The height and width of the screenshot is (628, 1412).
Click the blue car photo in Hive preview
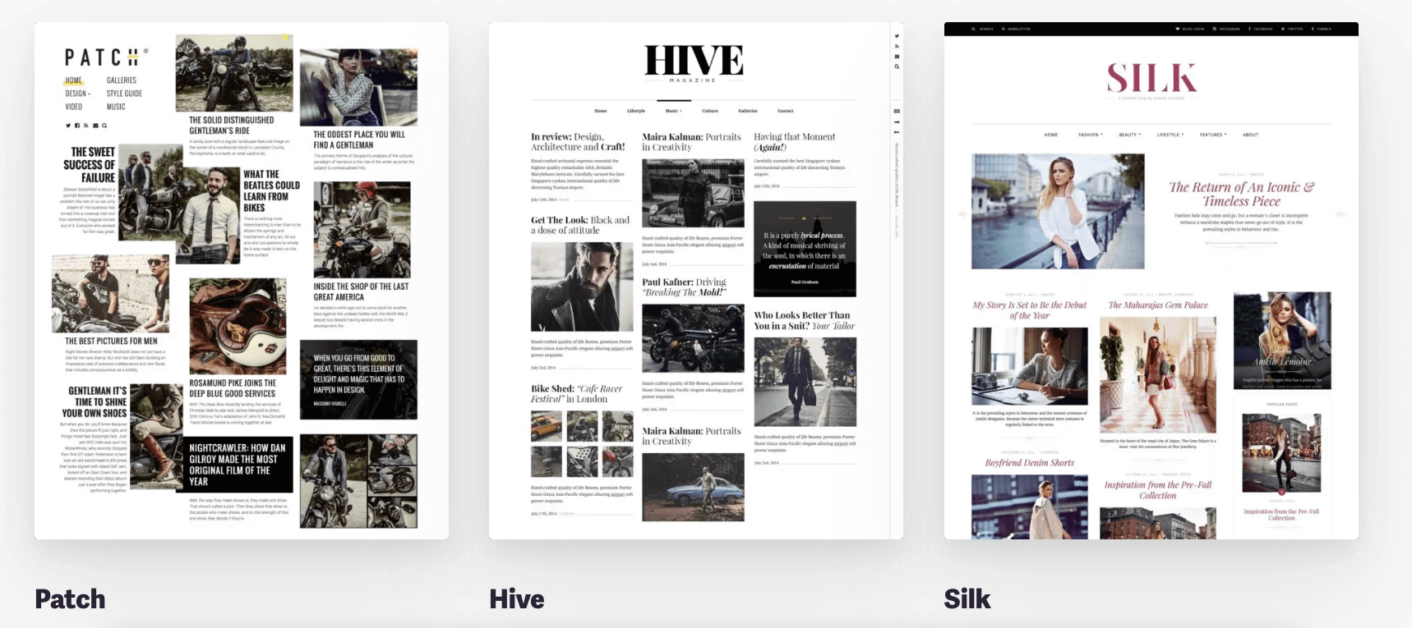click(x=693, y=487)
